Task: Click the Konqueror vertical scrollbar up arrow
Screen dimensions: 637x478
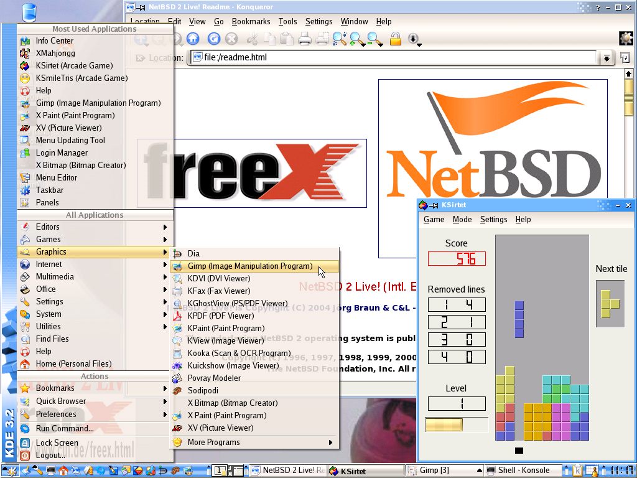Action: [628, 74]
